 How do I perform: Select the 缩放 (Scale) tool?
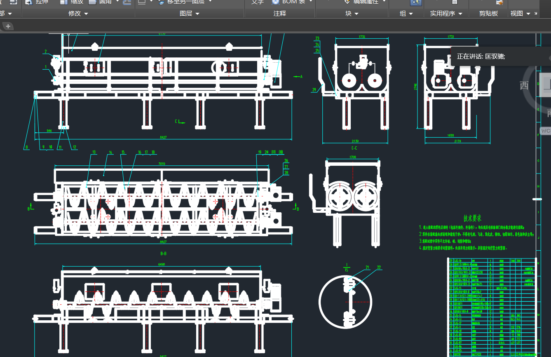point(72,2)
